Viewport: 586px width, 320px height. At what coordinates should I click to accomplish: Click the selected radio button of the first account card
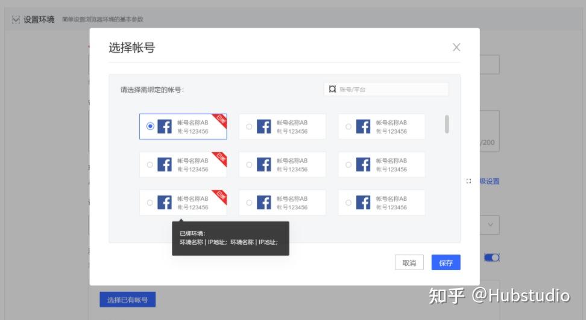coord(150,126)
